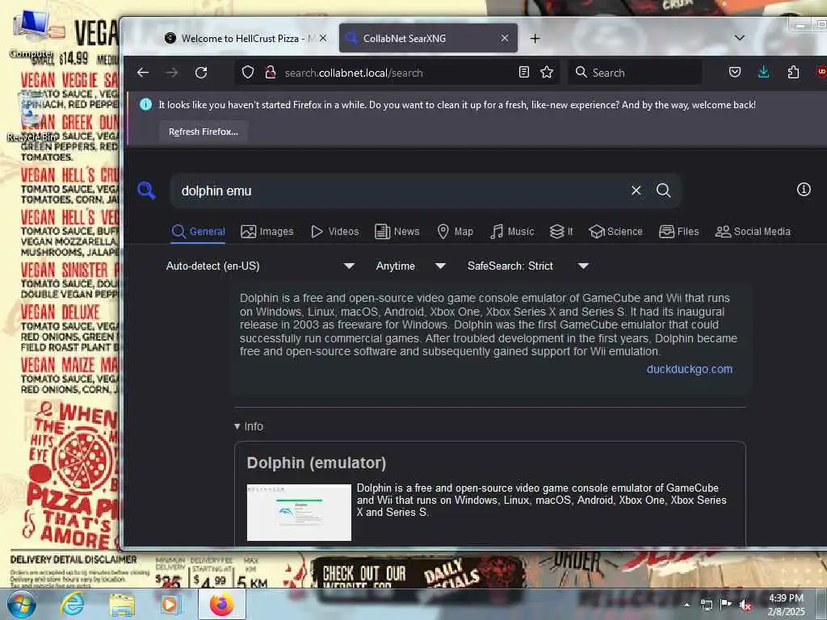This screenshot has height=620, width=827.
Task: Launch Internet Explorer from taskbar
Action: tap(72, 605)
